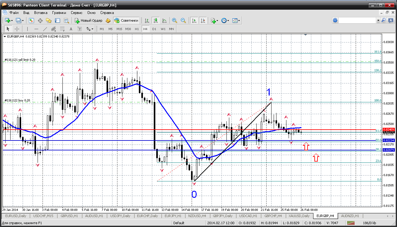This screenshot has height=227, width=397.
Task: Open the MetaEditor book icon
Action: [108, 20]
